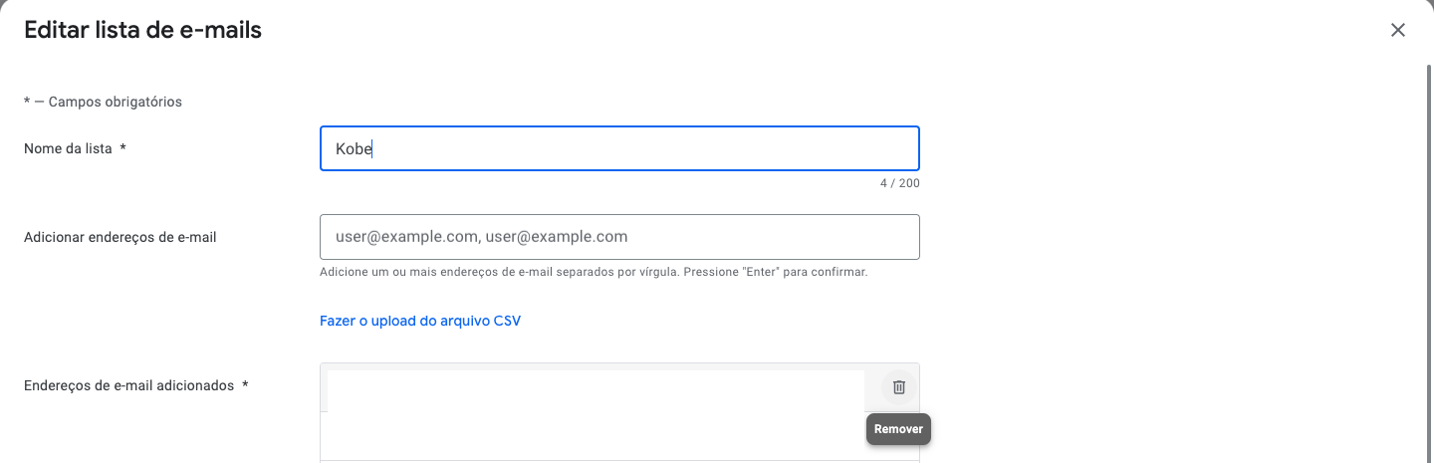Screen dimensions: 1434x463
Task: Click the "Editar lista de e-mails" title
Action: point(142,30)
